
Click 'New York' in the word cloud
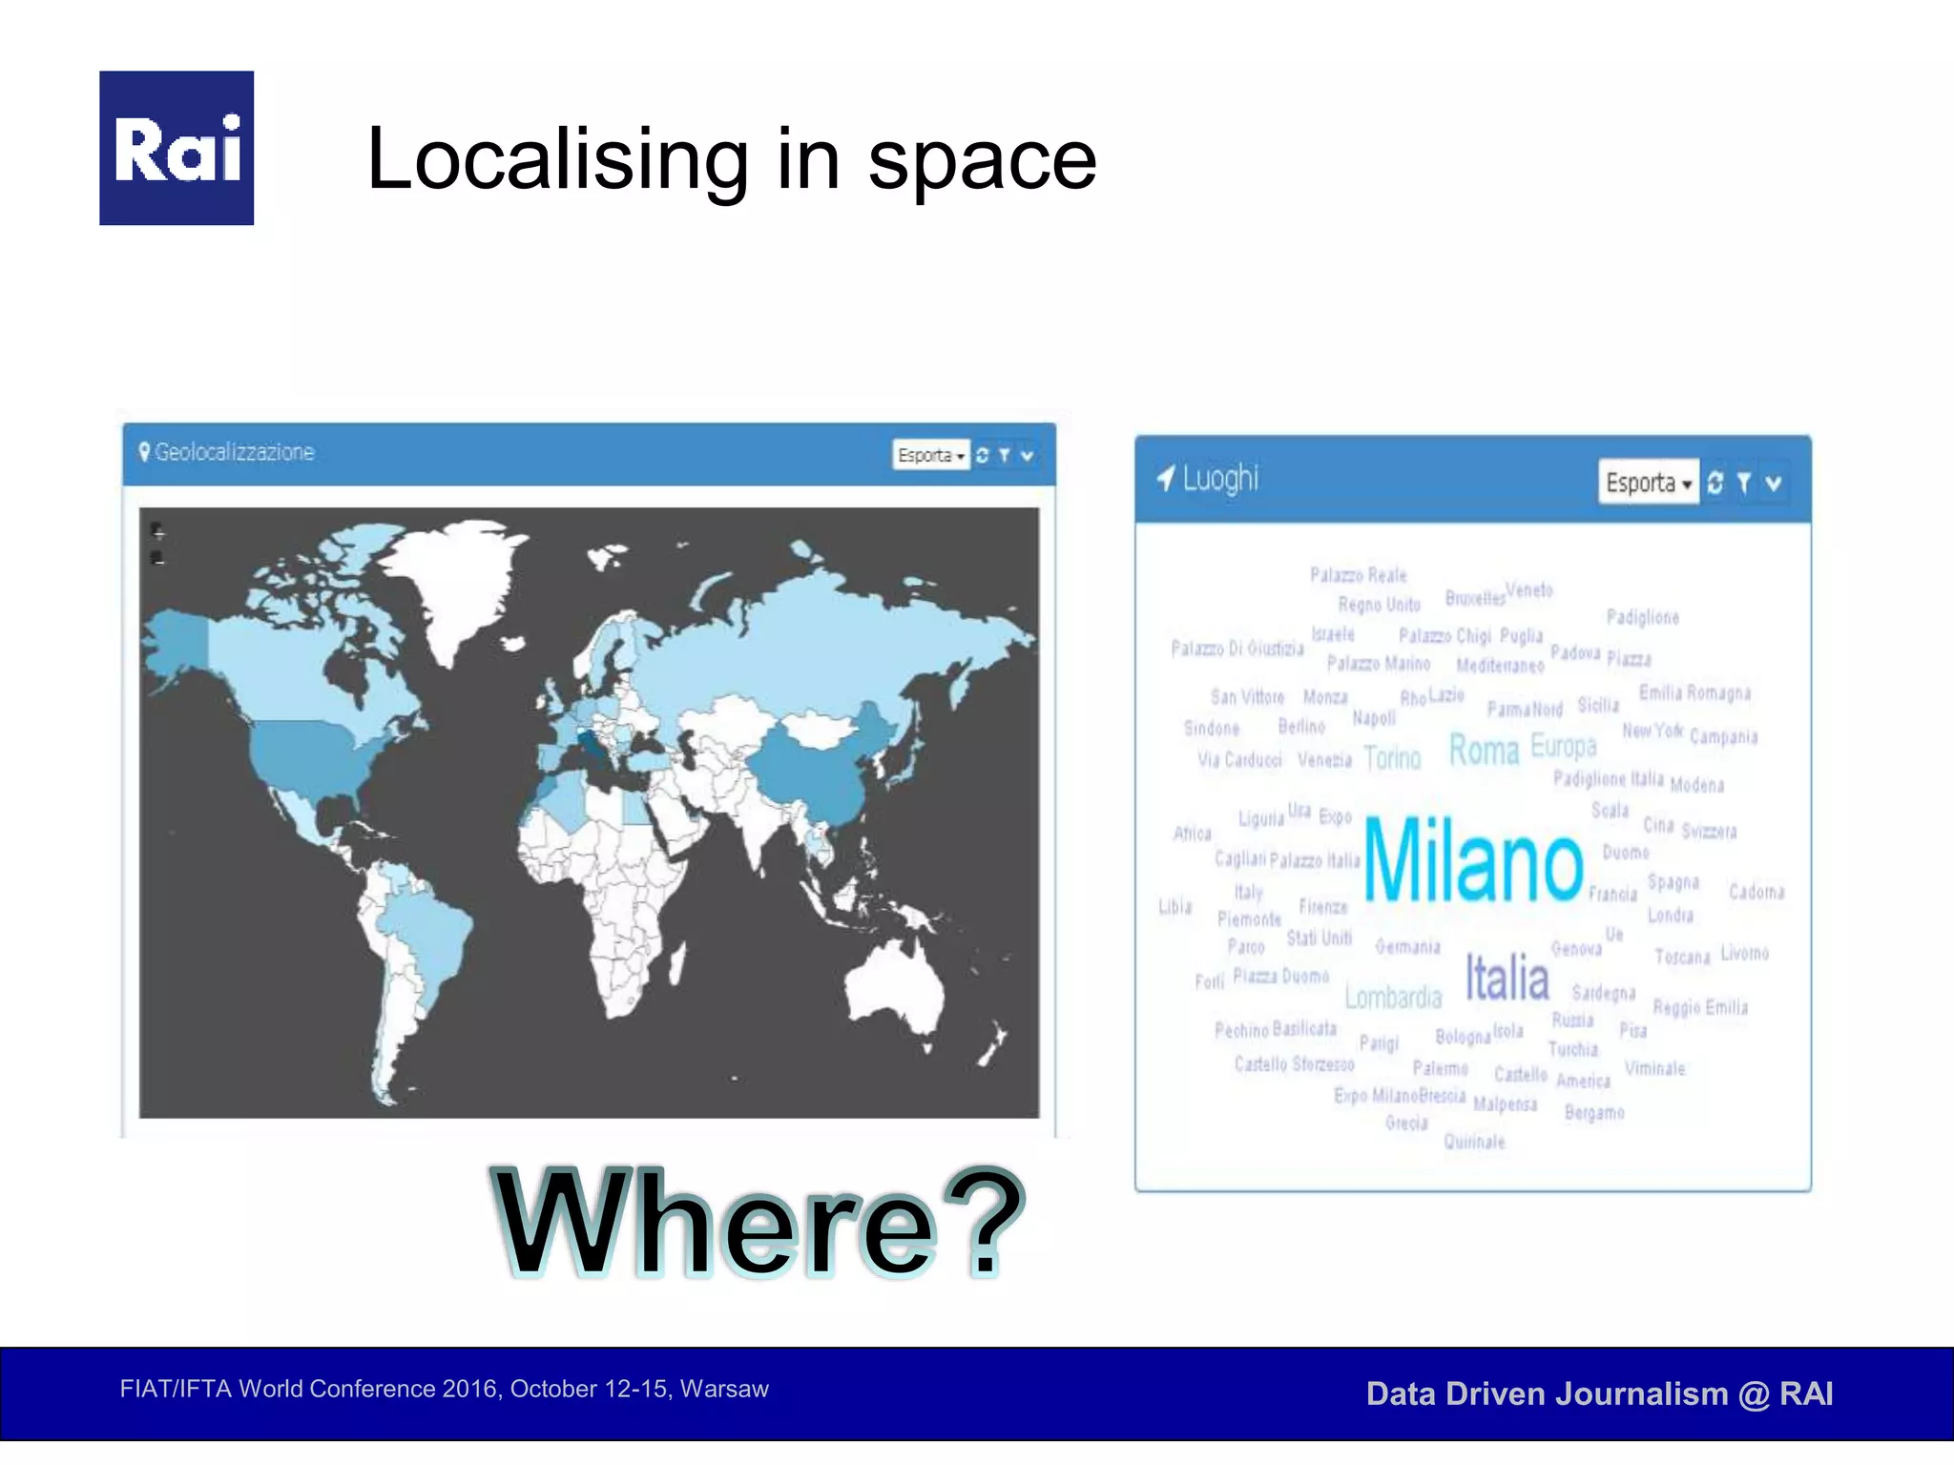pos(1653,731)
